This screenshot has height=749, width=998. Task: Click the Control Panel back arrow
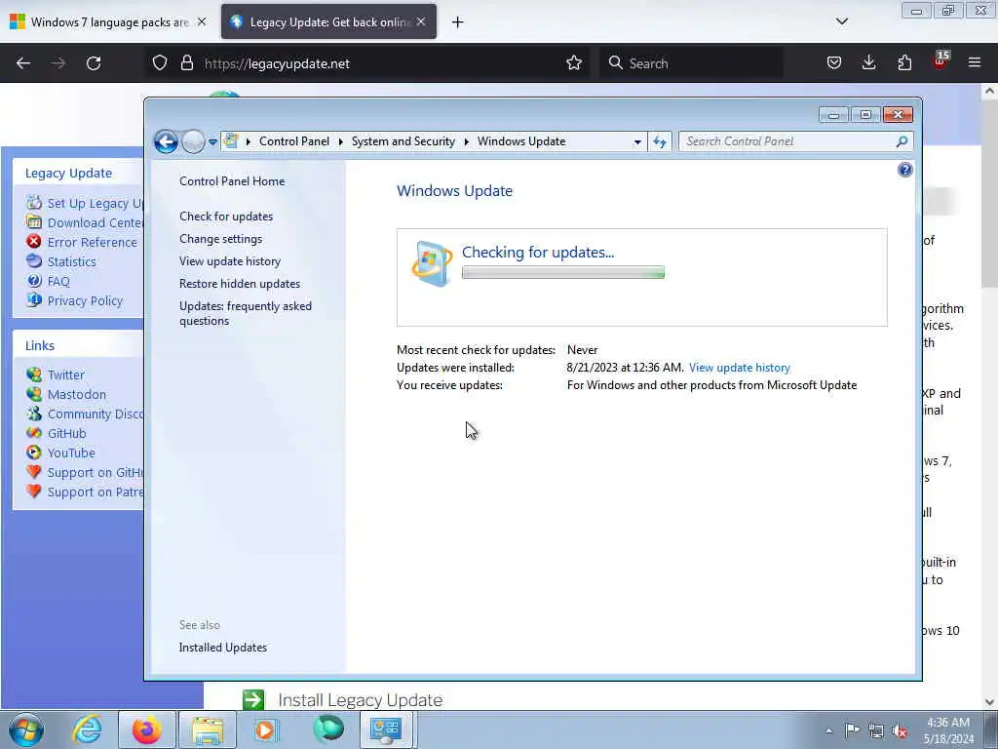pos(166,141)
